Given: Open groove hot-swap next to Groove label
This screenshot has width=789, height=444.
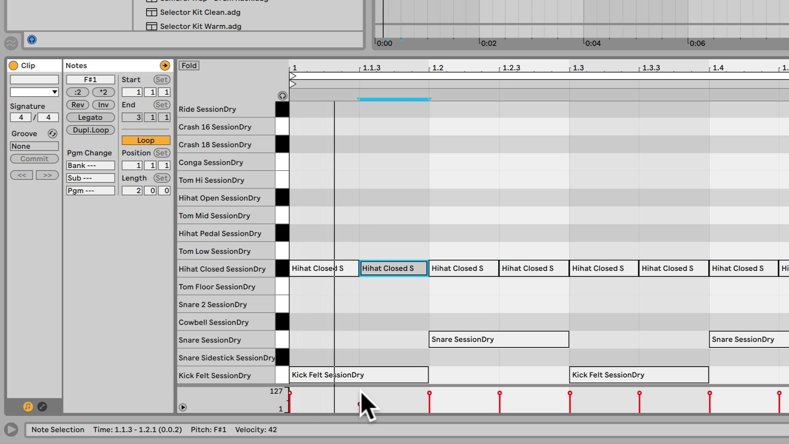Looking at the screenshot, I should coord(52,133).
